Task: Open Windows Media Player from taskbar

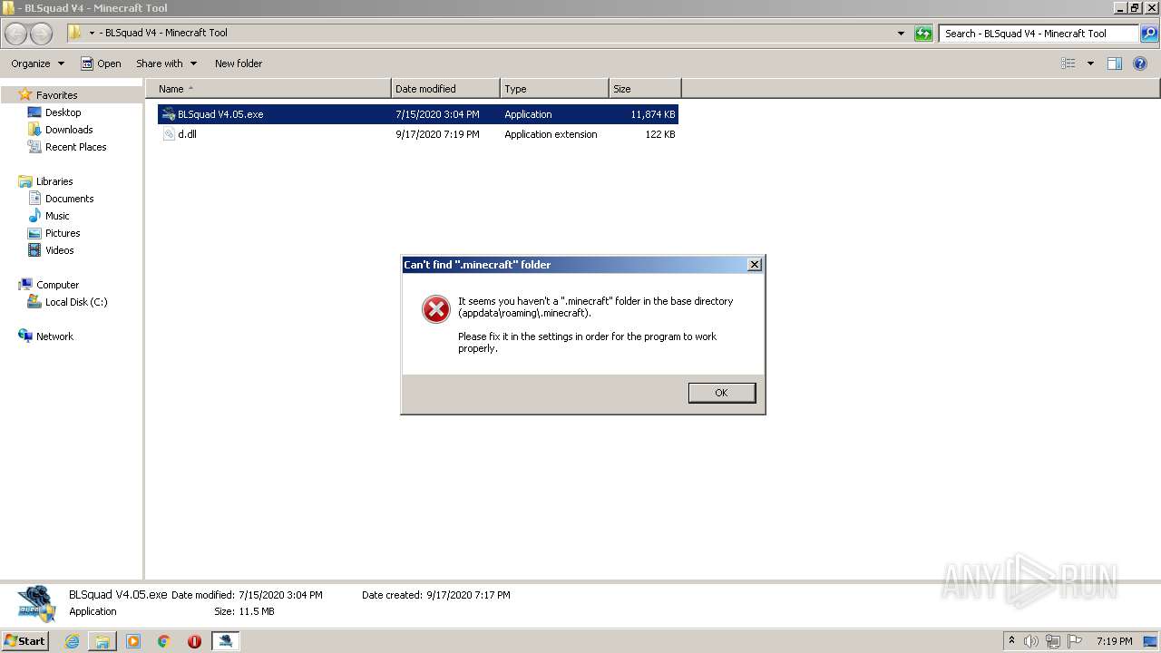Action: [x=133, y=641]
